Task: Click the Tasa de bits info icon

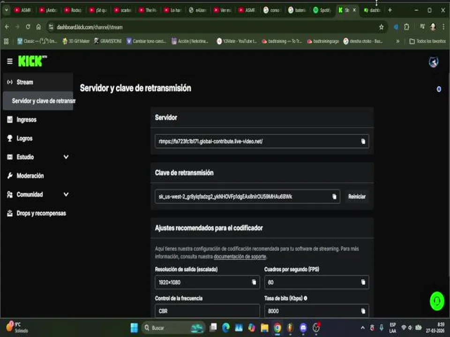Action: pos(305,298)
